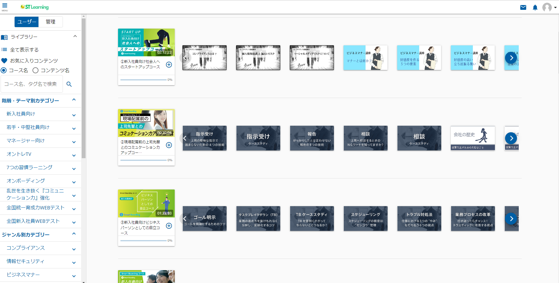Image resolution: width=559 pixels, height=283 pixels.
Task: Open 業務プロセスの改革 thumbnail
Action: 473,219
